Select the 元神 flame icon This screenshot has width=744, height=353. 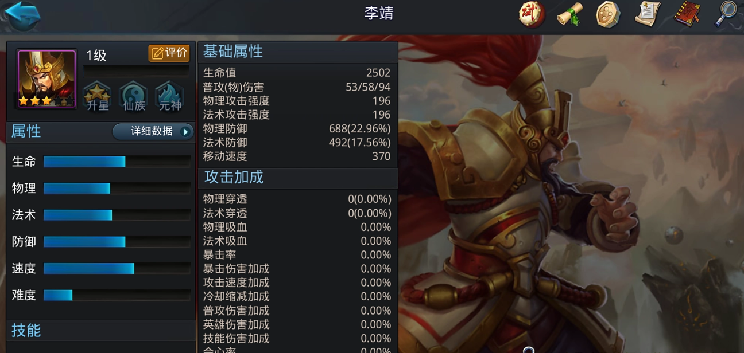pyautogui.click(x=170, y=96)
